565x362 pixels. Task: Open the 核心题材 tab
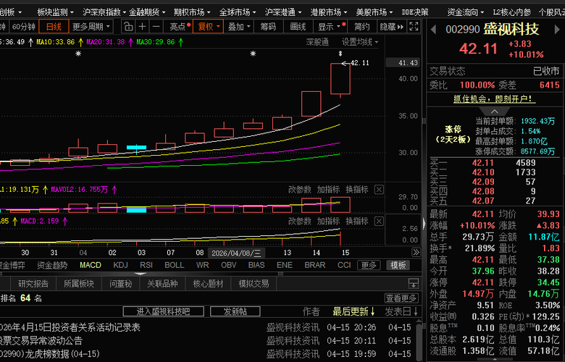(208, 284)
